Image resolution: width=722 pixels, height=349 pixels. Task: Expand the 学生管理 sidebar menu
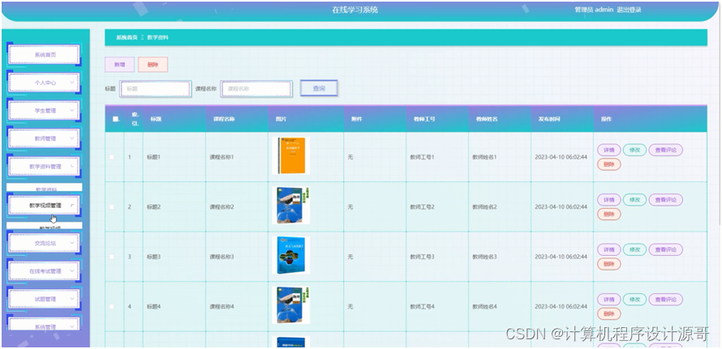point(44,111)
